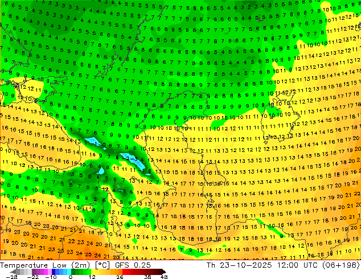The width and height of the screenshot is (361, 279).
Task: Click the yellow-orange section of the legend bar
Action: point(107,272)
